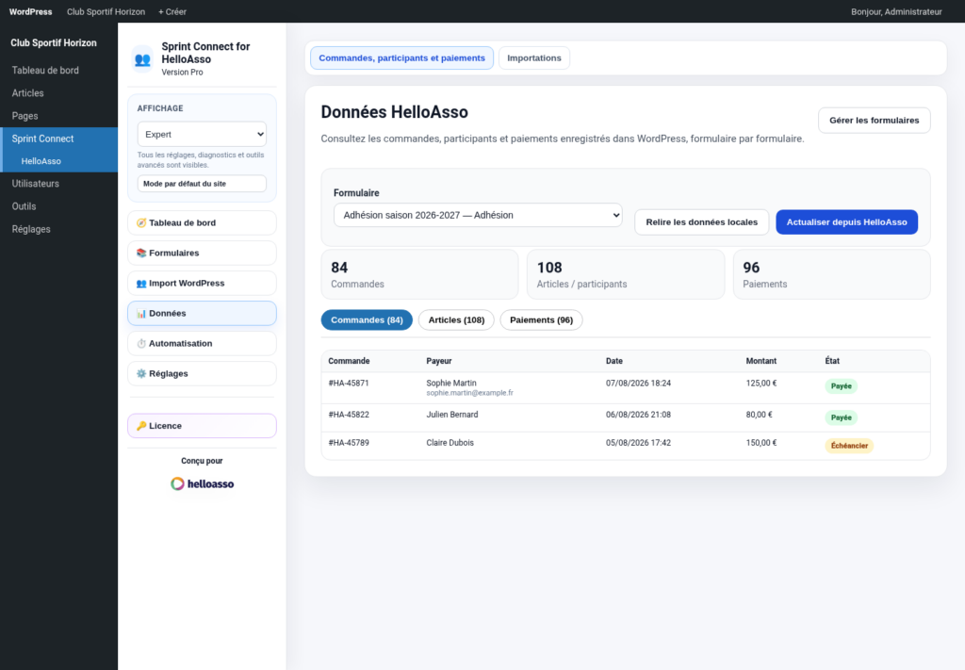Open Automatisation in the plugin sidebar

point(202,343)
